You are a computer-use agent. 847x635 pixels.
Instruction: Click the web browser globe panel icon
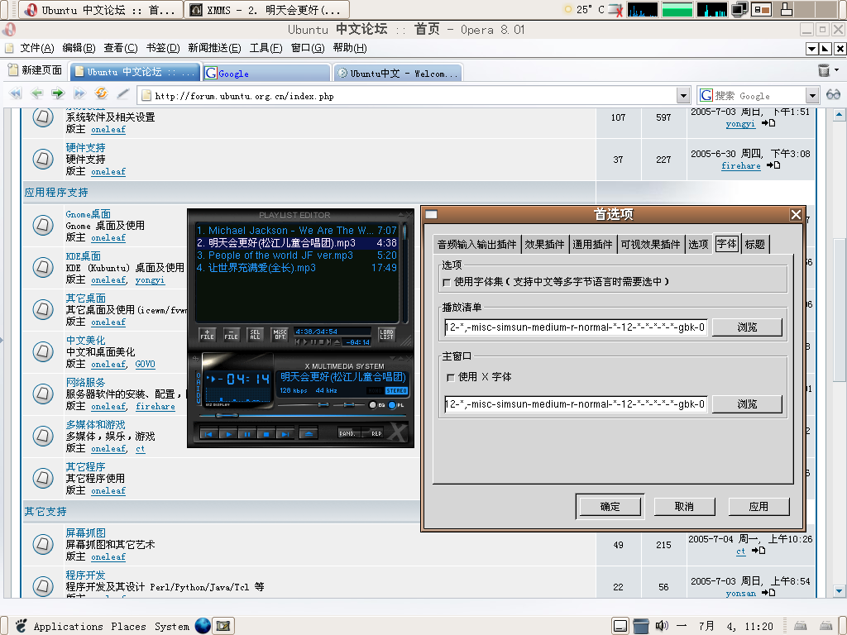203,626
